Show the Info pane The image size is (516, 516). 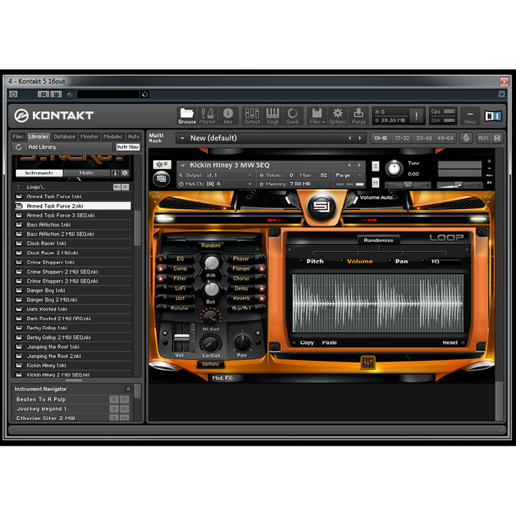coord(228,115)
